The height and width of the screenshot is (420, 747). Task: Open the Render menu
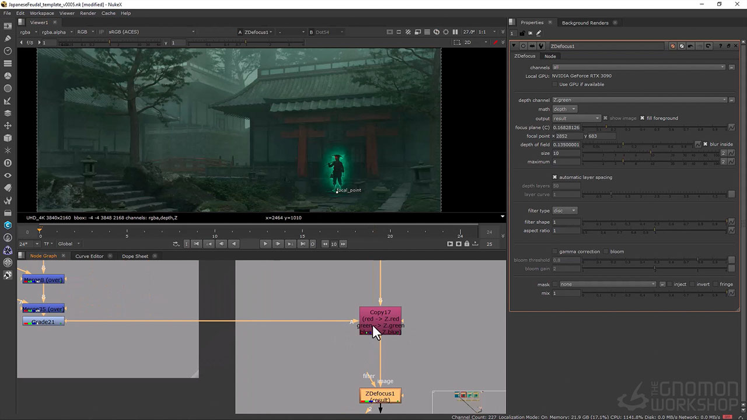pos(88,13)
